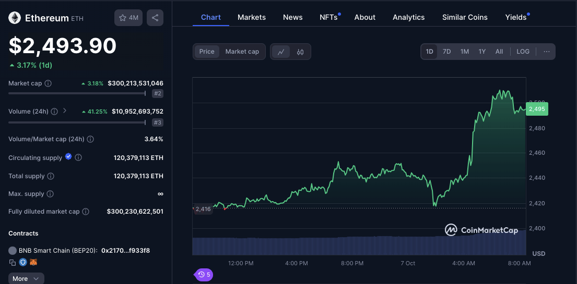Click the star watchlist icon with 4M
Screen dimensions: 577x284
point(128,18)
